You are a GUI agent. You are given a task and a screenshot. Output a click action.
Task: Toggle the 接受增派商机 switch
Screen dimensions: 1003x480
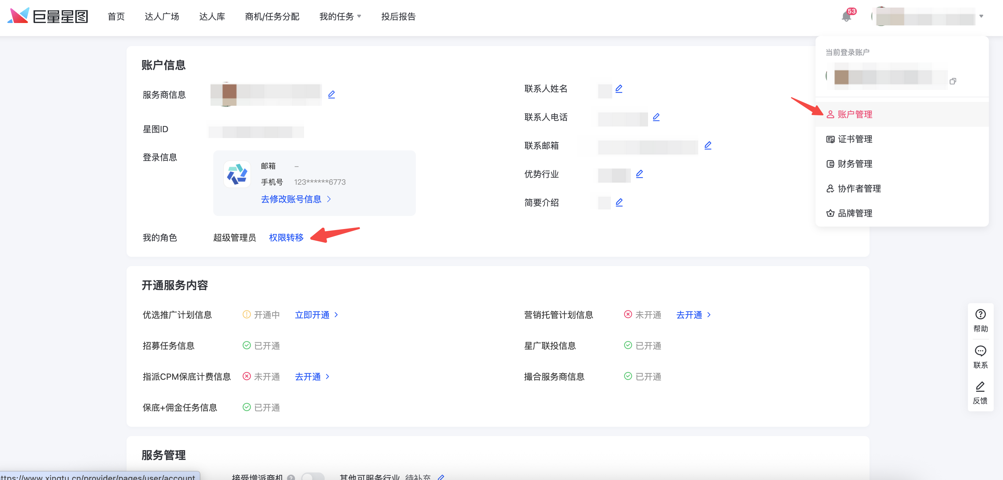313,477
